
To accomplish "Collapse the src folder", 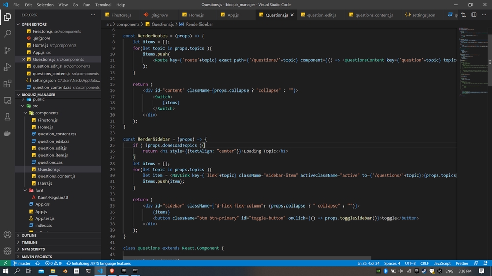I will [x=23, y=106].
